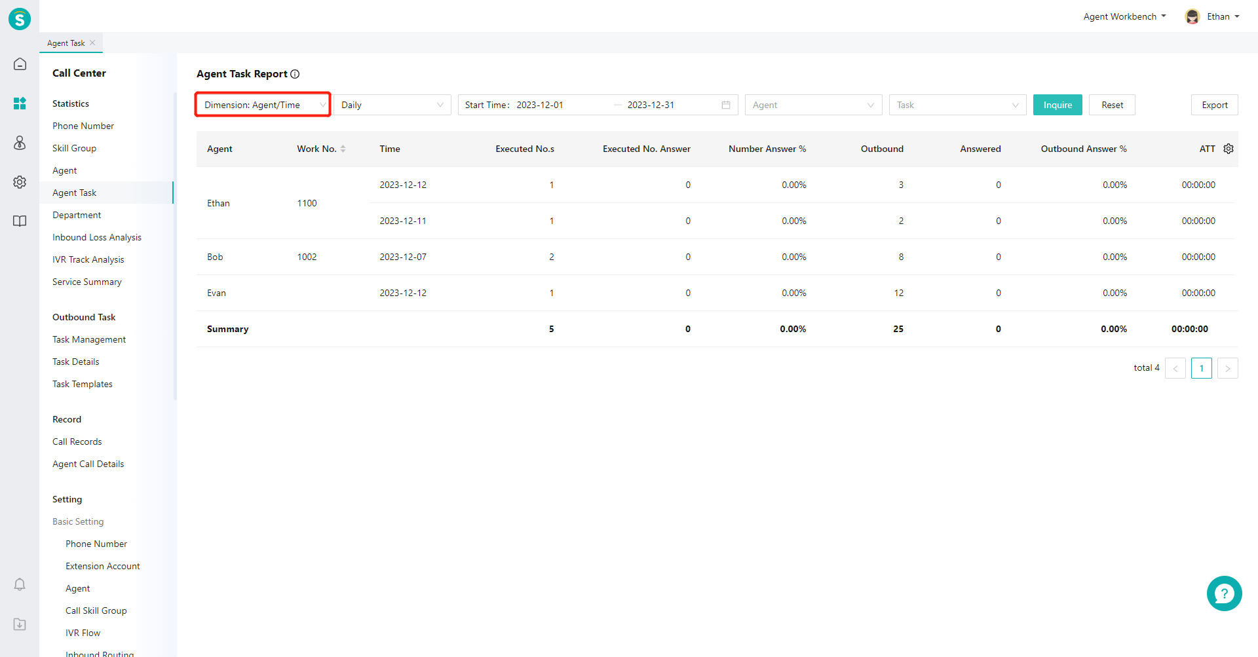Screen dimensions: 1258x657
Task: Click Evan's agent name cell
Action: 216,293
